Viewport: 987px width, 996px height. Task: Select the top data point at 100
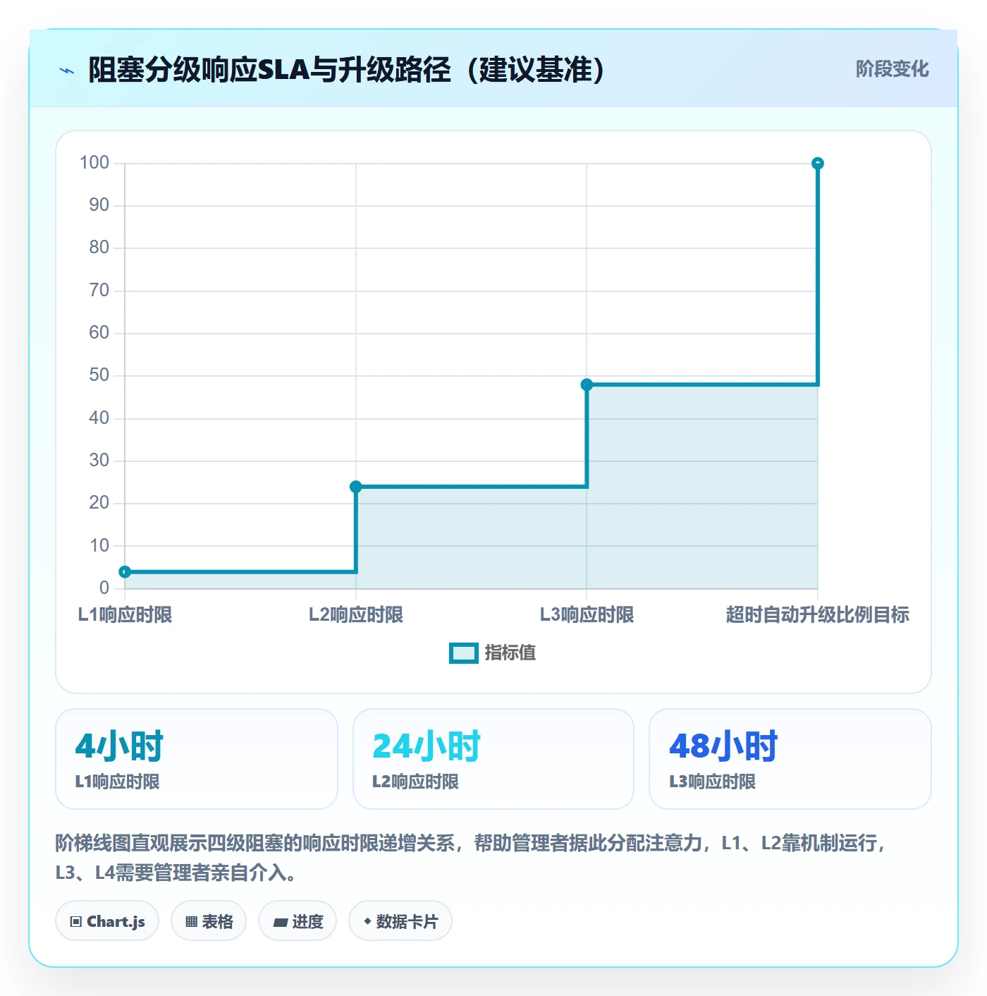pos(818,164)
